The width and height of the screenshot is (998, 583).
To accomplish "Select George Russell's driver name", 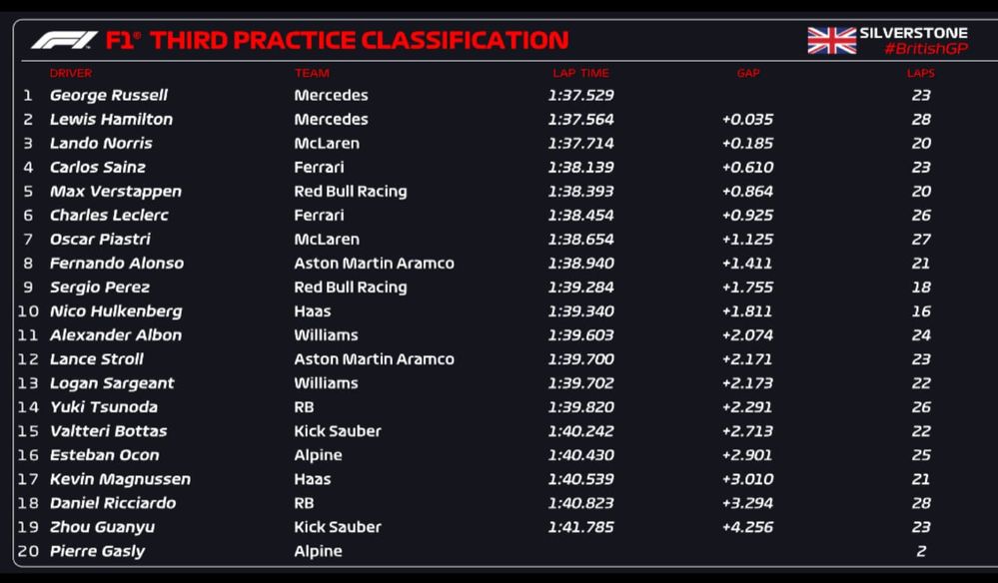I will [109, 96].
